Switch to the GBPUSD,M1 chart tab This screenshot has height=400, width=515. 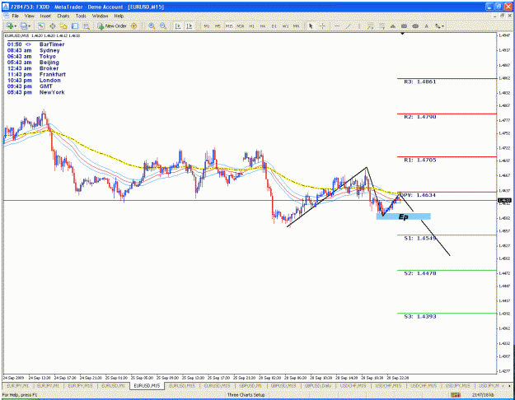tap(250, 385)
